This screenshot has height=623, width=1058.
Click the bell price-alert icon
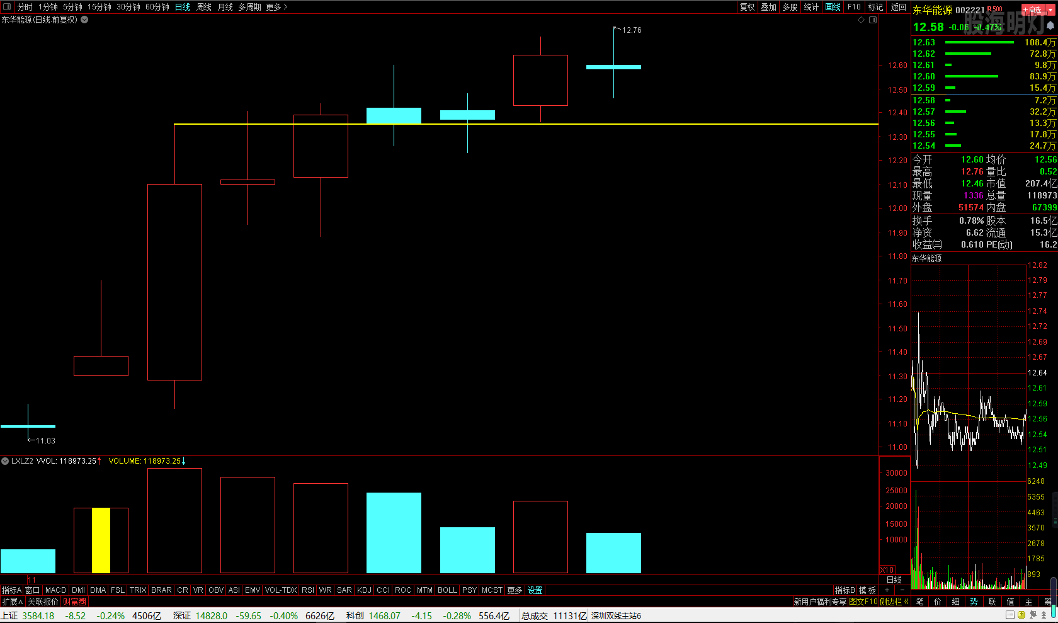[1050, 26]
